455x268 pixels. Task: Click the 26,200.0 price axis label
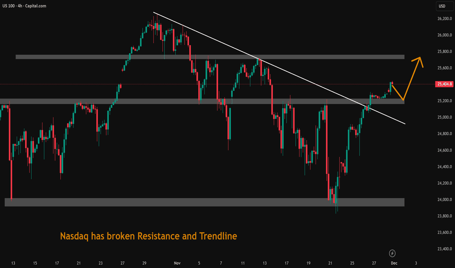click(x=443, y=19)
